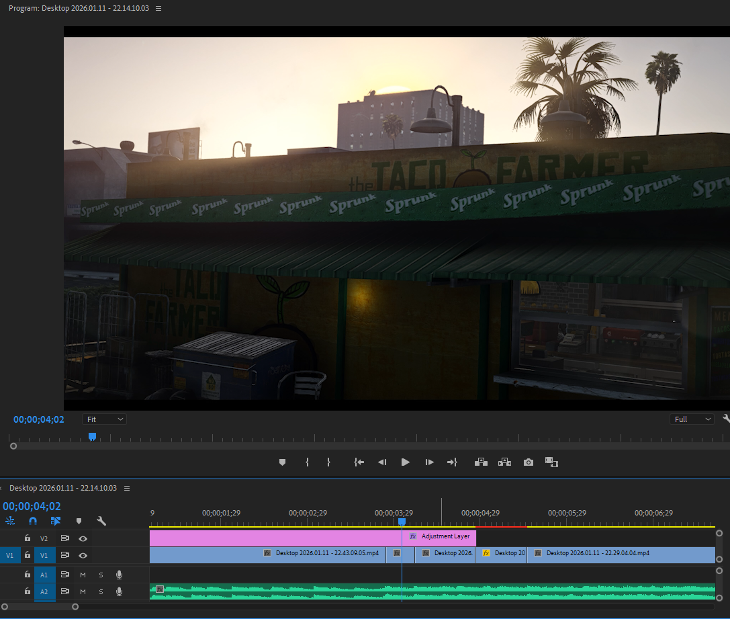Click timeline ruler at 00;00;05;29

tap(567, 513)
